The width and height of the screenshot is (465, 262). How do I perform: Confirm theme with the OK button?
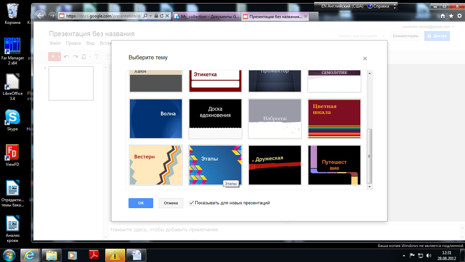click(x=141, y=203)
